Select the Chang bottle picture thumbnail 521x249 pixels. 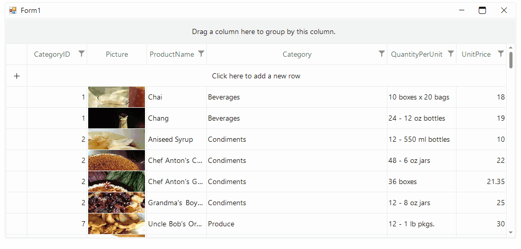117,118
